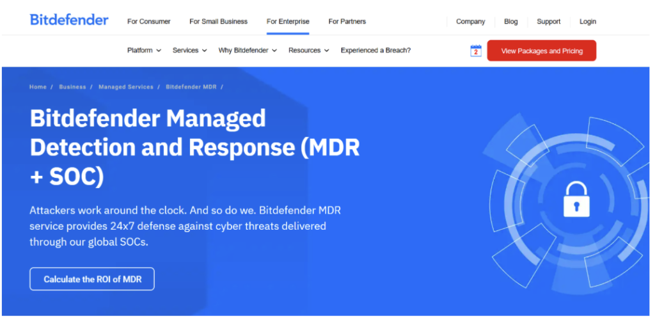Go to the For Partners tab
This screenshot has width=655, height=325.
[347, 21]
